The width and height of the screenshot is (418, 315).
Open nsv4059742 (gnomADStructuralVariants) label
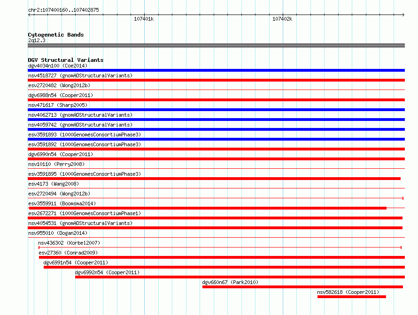[80, 125]
